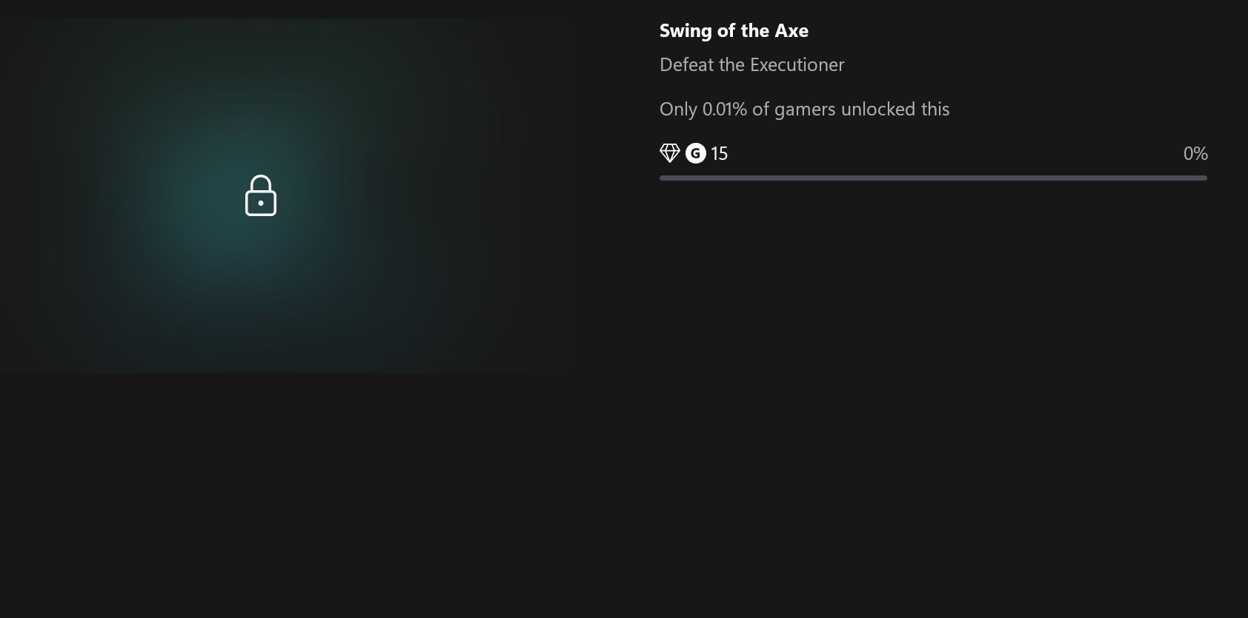This screenshot has width=1248, height=618.
Task: Click the Swing of the Axe title
Action: coord(734,31)
